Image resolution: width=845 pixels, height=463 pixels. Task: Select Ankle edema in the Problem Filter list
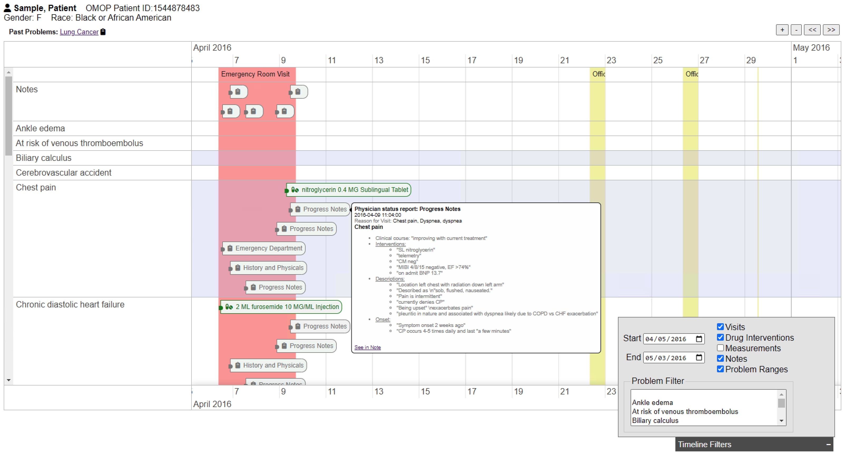(x=652, y=402)
